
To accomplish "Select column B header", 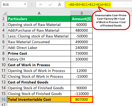I will (x=82, y=13).
